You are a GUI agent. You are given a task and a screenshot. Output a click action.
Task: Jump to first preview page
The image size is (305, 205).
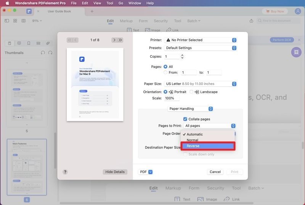pyautogui.click(x=69, y=40)
